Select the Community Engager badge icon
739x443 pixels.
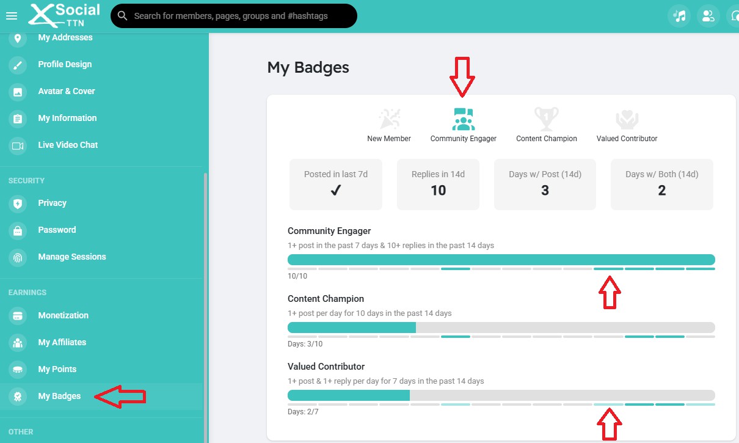pyautogui.click(x=464, y=120)
